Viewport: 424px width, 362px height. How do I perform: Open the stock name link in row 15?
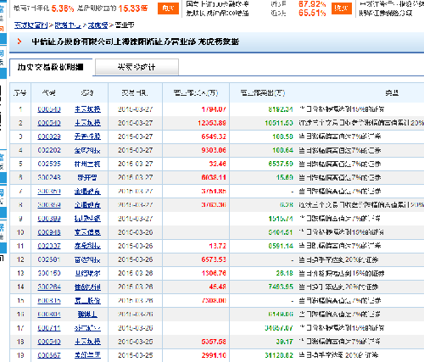point(87,301)
